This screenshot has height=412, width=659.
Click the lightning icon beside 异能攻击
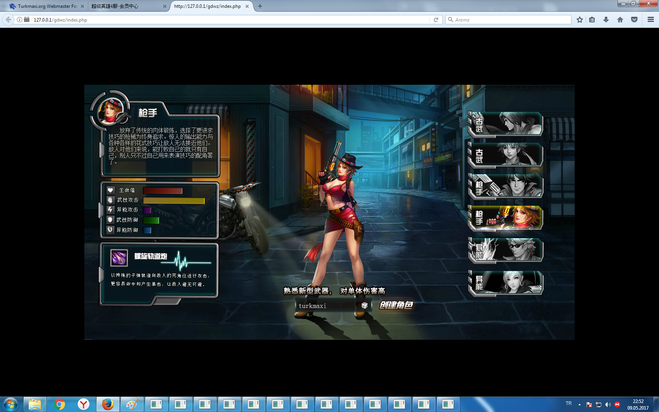click(110, 210)
